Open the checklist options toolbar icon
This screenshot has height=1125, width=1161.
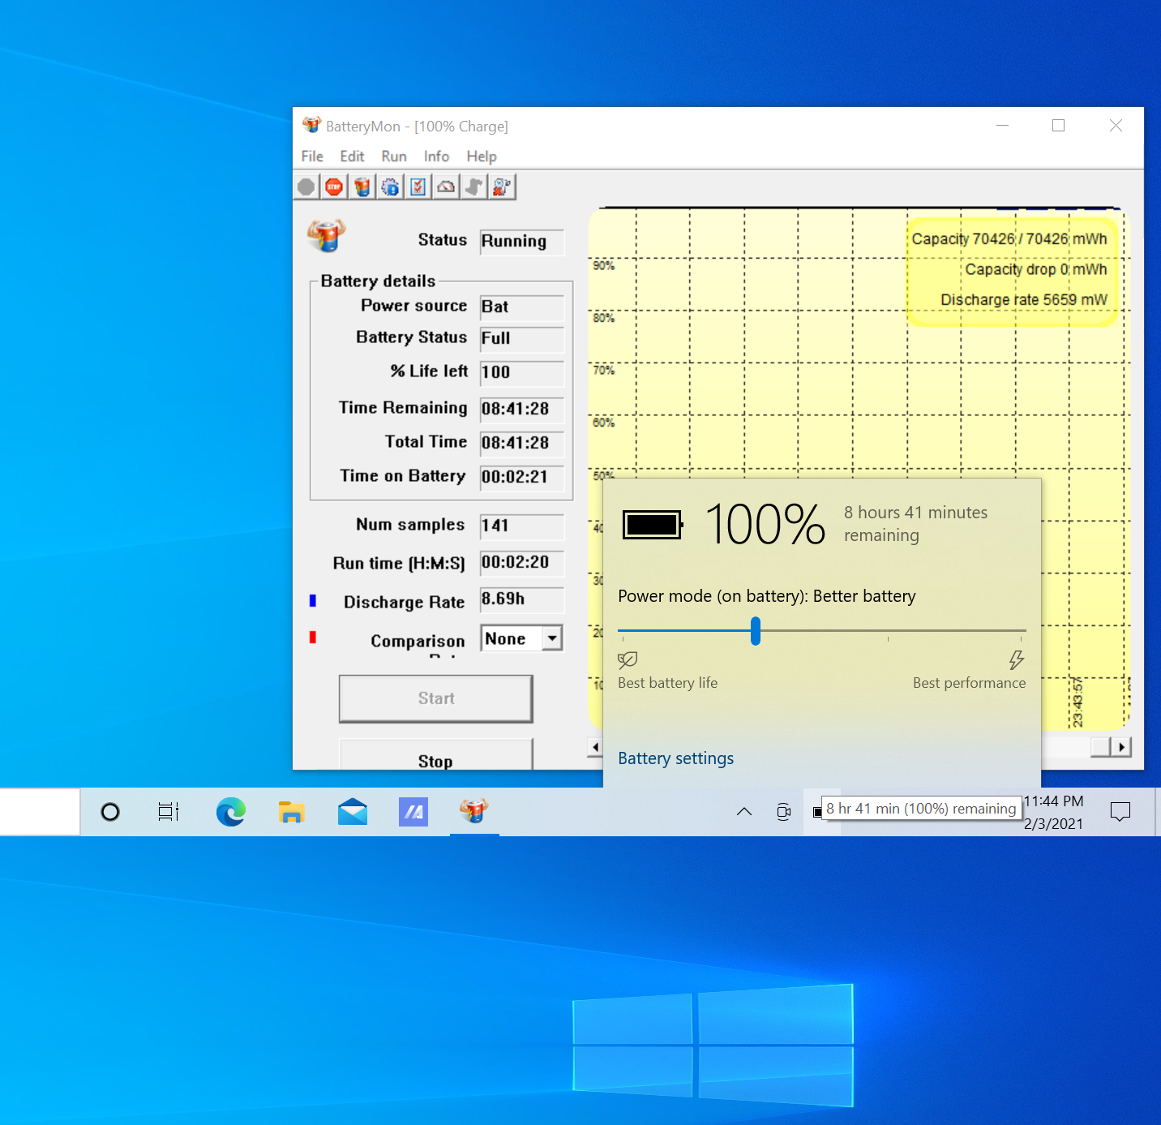point(418,187)
